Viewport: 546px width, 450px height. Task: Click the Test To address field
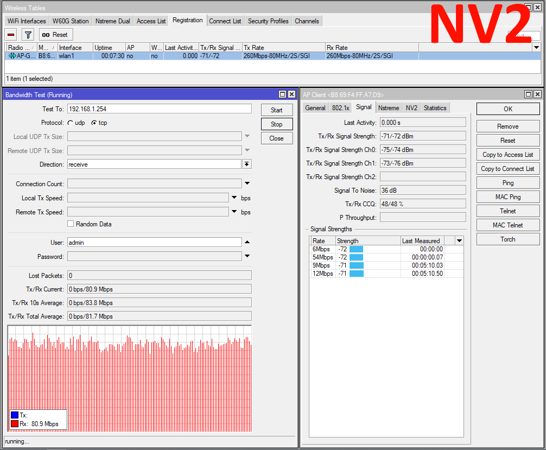pyautogui.click(x=159, y=109)
